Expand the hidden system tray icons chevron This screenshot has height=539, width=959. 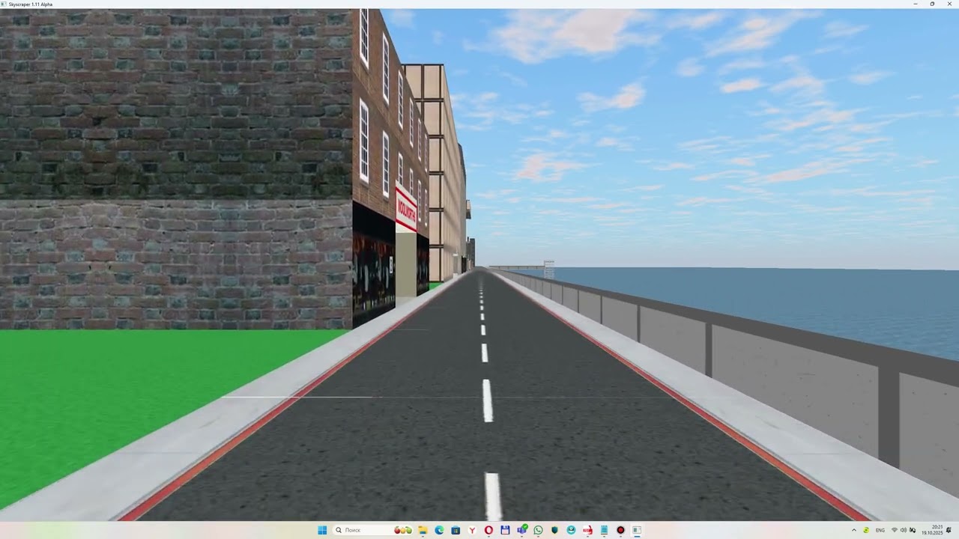point(854,530)
